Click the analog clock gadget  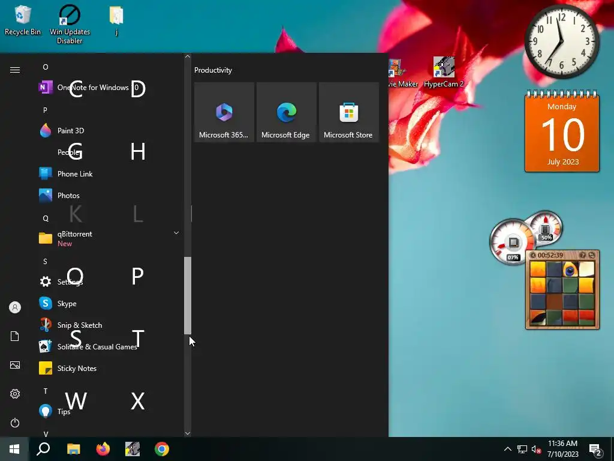(x=561, y=41)
